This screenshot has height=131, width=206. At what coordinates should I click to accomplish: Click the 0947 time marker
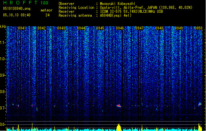(x=140, y=28)
